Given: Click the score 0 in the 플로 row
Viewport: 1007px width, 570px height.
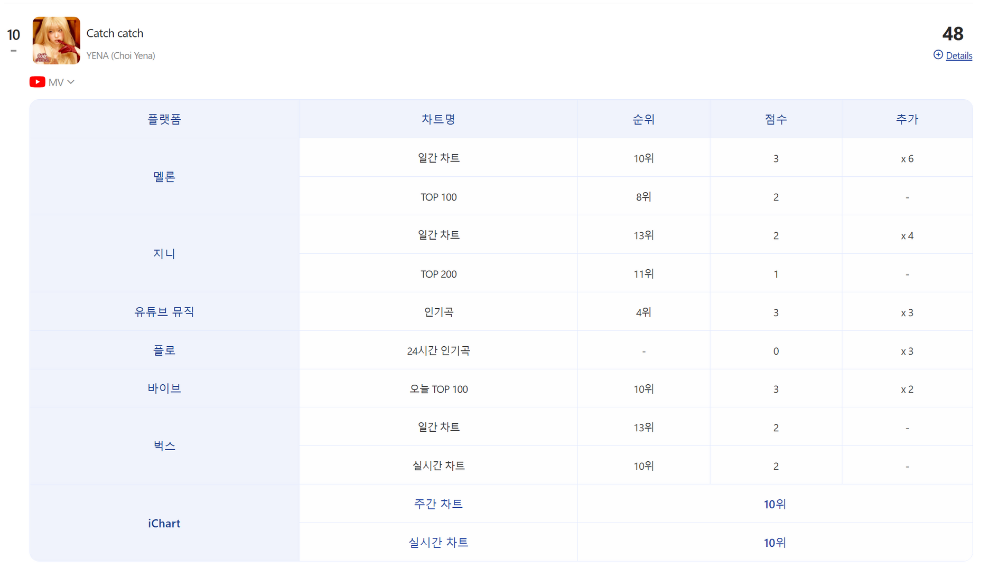Looking at the screenshot, I should pos(776,351).
